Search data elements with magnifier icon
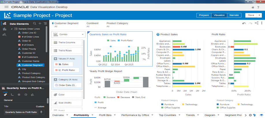This screenshot has height=118, width=265. pos(34,24)
